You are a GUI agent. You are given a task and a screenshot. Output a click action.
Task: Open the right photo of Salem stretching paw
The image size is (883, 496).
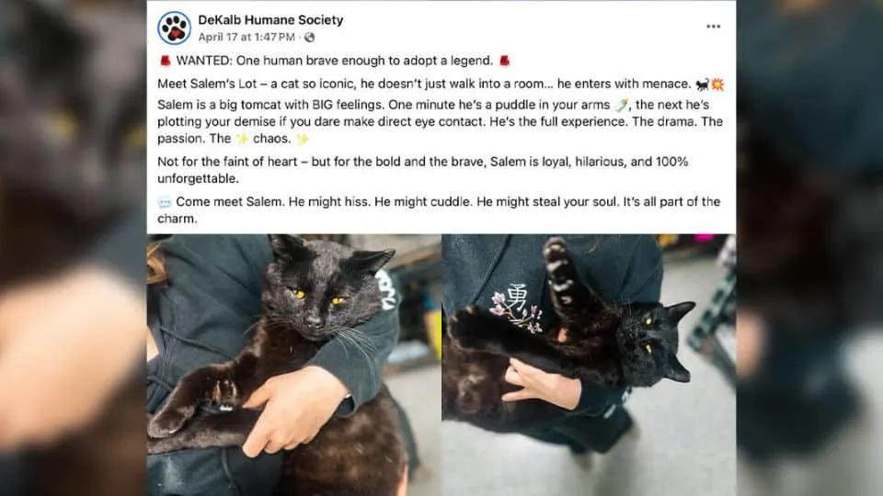click(x=589, y=365)
